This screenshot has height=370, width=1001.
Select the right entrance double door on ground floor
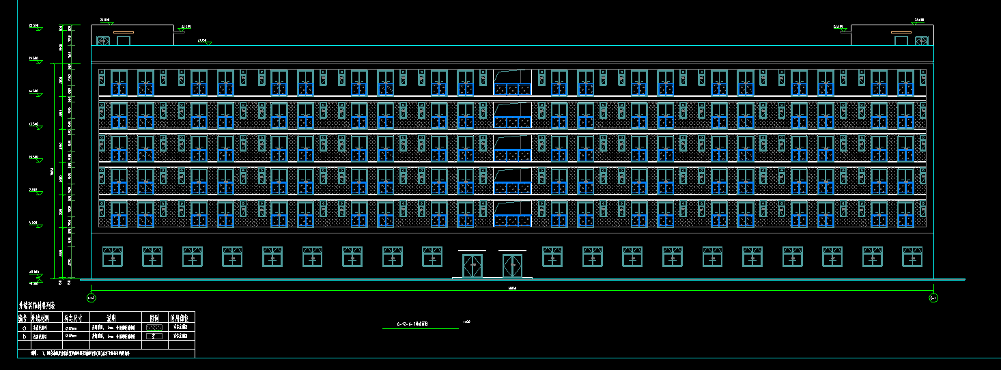coord(513,266)
